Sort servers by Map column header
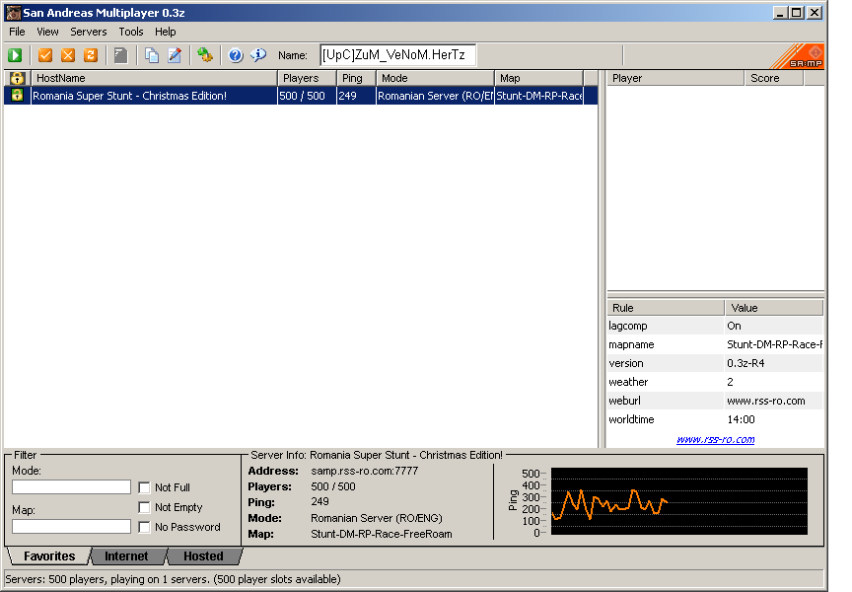The width and height of the screenshot is (852, 592). pyautogui.click(x=538, y=78)
